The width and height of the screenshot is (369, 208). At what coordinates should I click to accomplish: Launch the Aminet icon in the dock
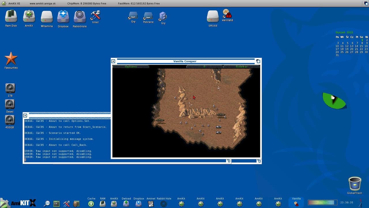click(x=151, y=204)
